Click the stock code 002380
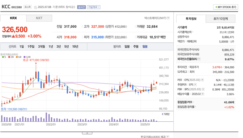Viewport: 243px width, 138px height. (17, 7)
